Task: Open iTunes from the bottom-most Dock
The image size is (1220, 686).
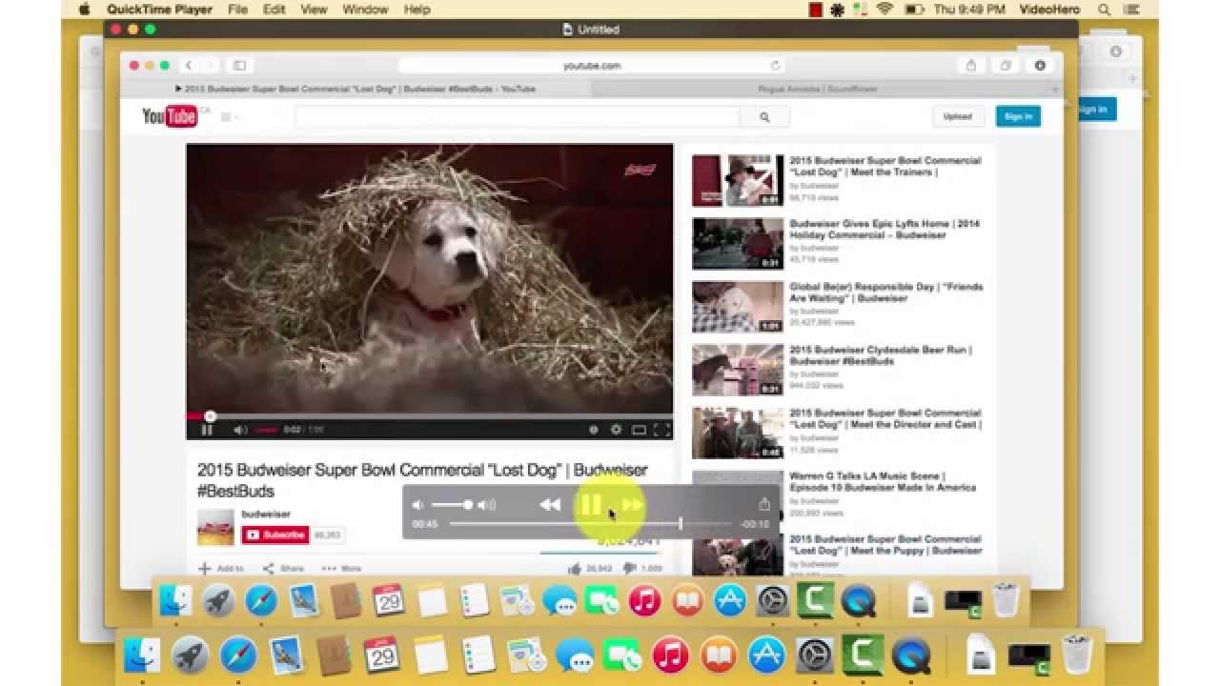Action: (x=671, y=656)
